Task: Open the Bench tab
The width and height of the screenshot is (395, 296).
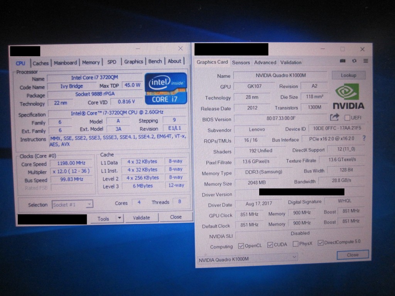Action: pyautogui.click(x=155, y=61)
